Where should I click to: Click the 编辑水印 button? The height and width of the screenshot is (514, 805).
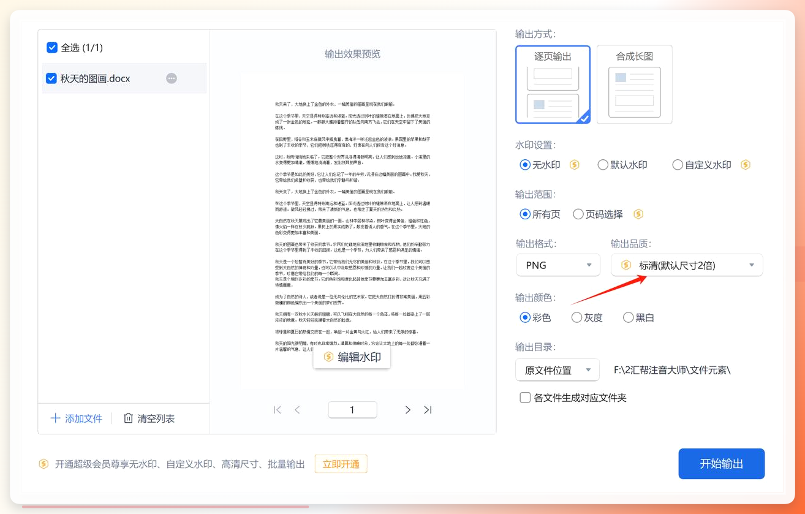tap(352, 357)
